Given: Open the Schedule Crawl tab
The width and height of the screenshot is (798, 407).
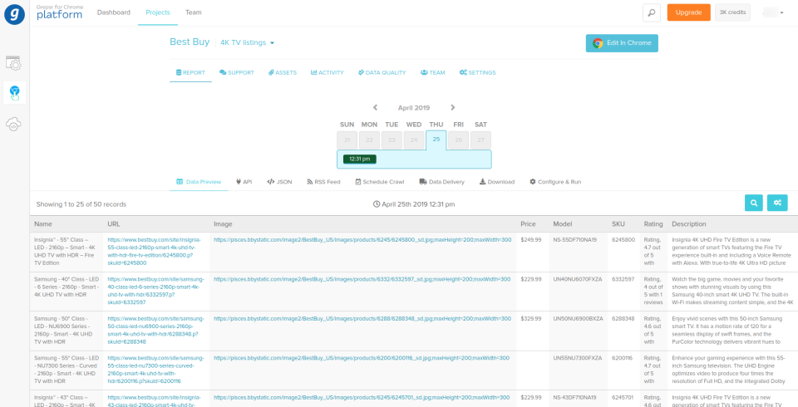Looking at the screenshot, I should [380, 182].
